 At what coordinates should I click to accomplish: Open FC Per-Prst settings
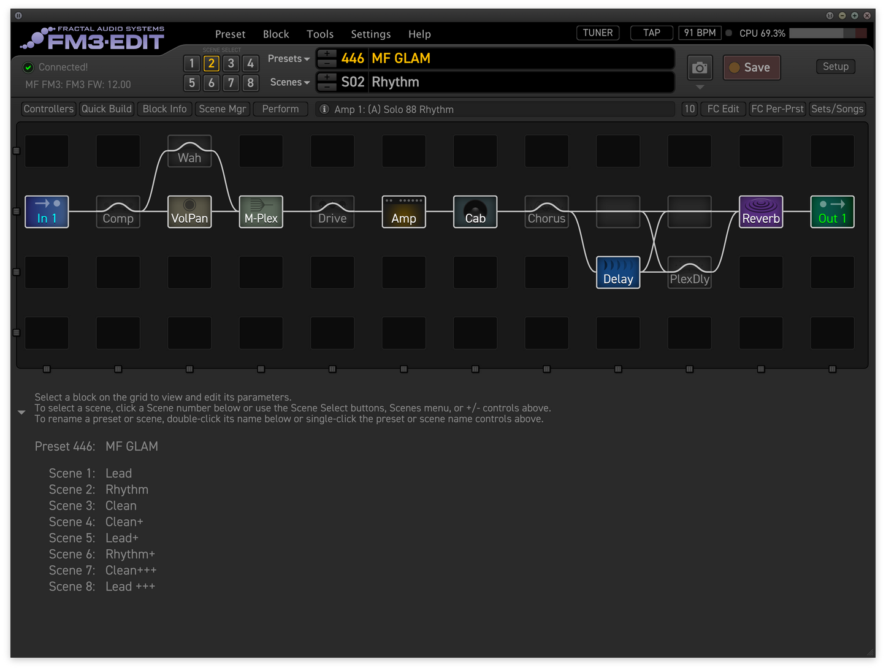777,109
